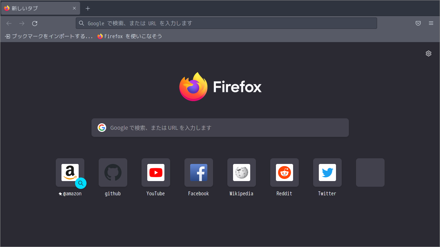The image size is (440, 247).
Task: Click the magnifier icon in address bar
Action: point(81,23)
